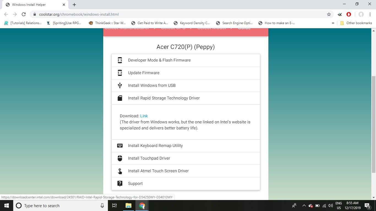The image size is (376, 211).
Task: Open the Wi-Fi network tray icon
Action: (324, 206)
